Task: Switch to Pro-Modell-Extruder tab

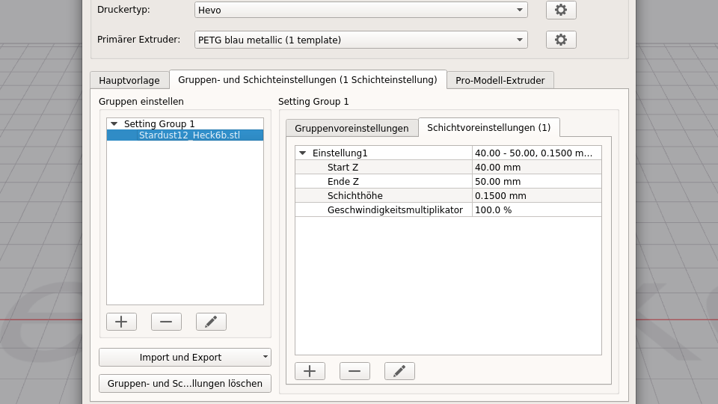Action: click(x=500, y=80)
